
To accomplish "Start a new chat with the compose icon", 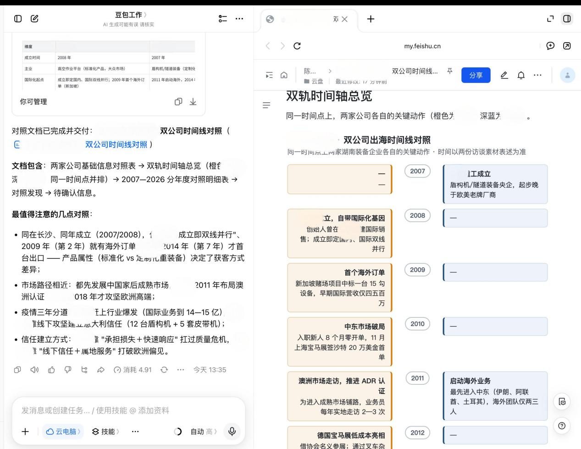I will pos(34,19).
